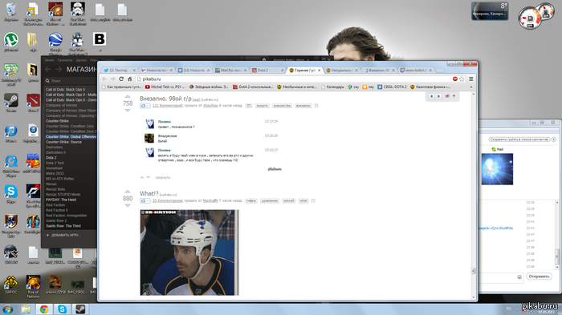This screenshot has height=315, width=562.
Task: Click next post arrow in floating panel
Action: coord(438,96)
